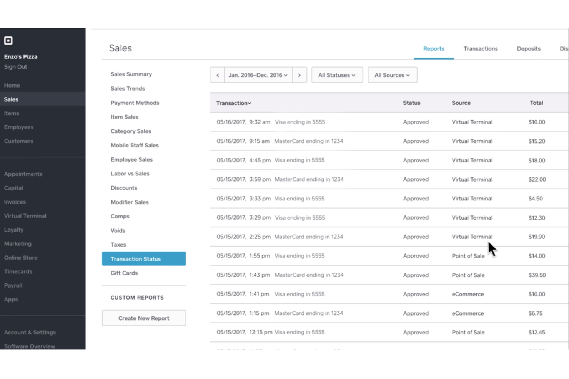
Task: Open Capital in the sidebar
Action: pyautogui.click(x=13, y=188)
